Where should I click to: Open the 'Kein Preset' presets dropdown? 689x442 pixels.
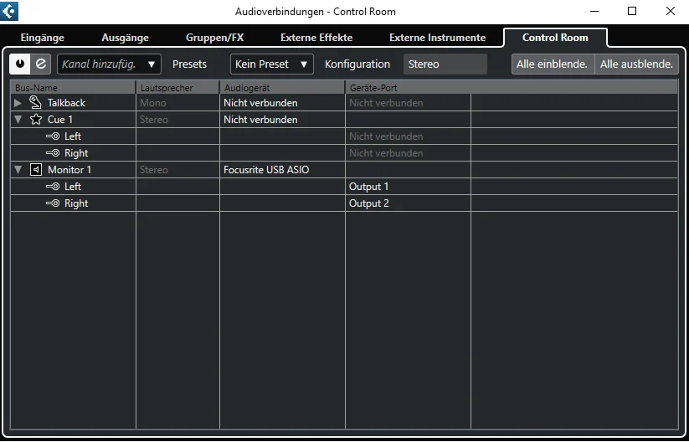[x=271, y=64]
